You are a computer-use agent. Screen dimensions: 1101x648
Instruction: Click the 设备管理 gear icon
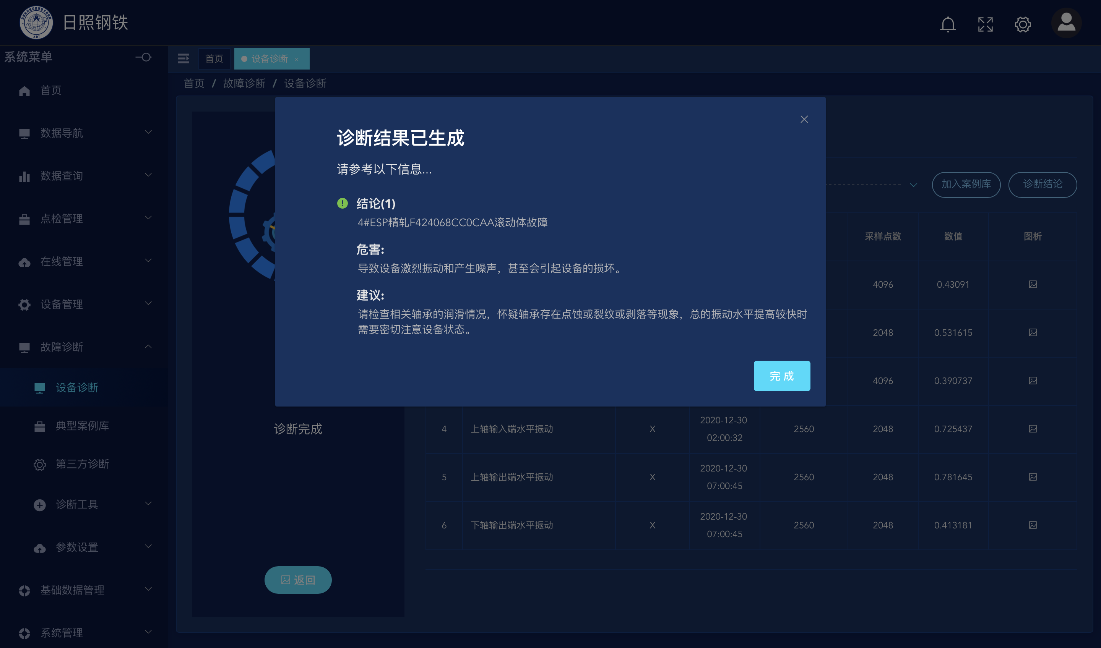(24, 305)
